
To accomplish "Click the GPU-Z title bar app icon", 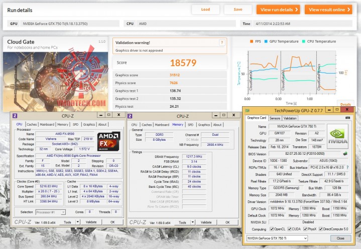I will pos(248,111).
